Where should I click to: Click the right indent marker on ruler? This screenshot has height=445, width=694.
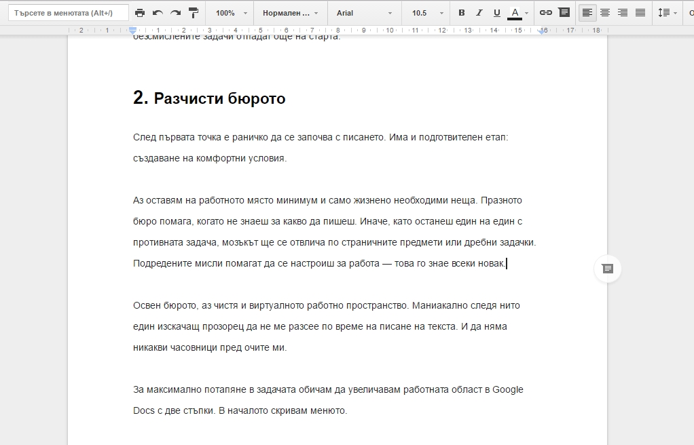pyautogui.click(x=541, y=31)
